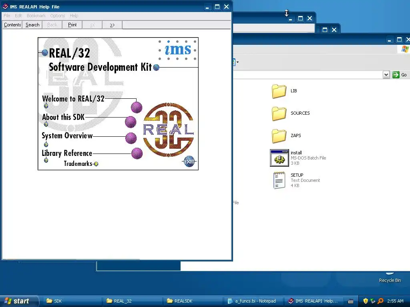This screenshot has height=307, width=410.
Task: Click small globe bullet under About this SDK
Action: click(x=46, y=124)
